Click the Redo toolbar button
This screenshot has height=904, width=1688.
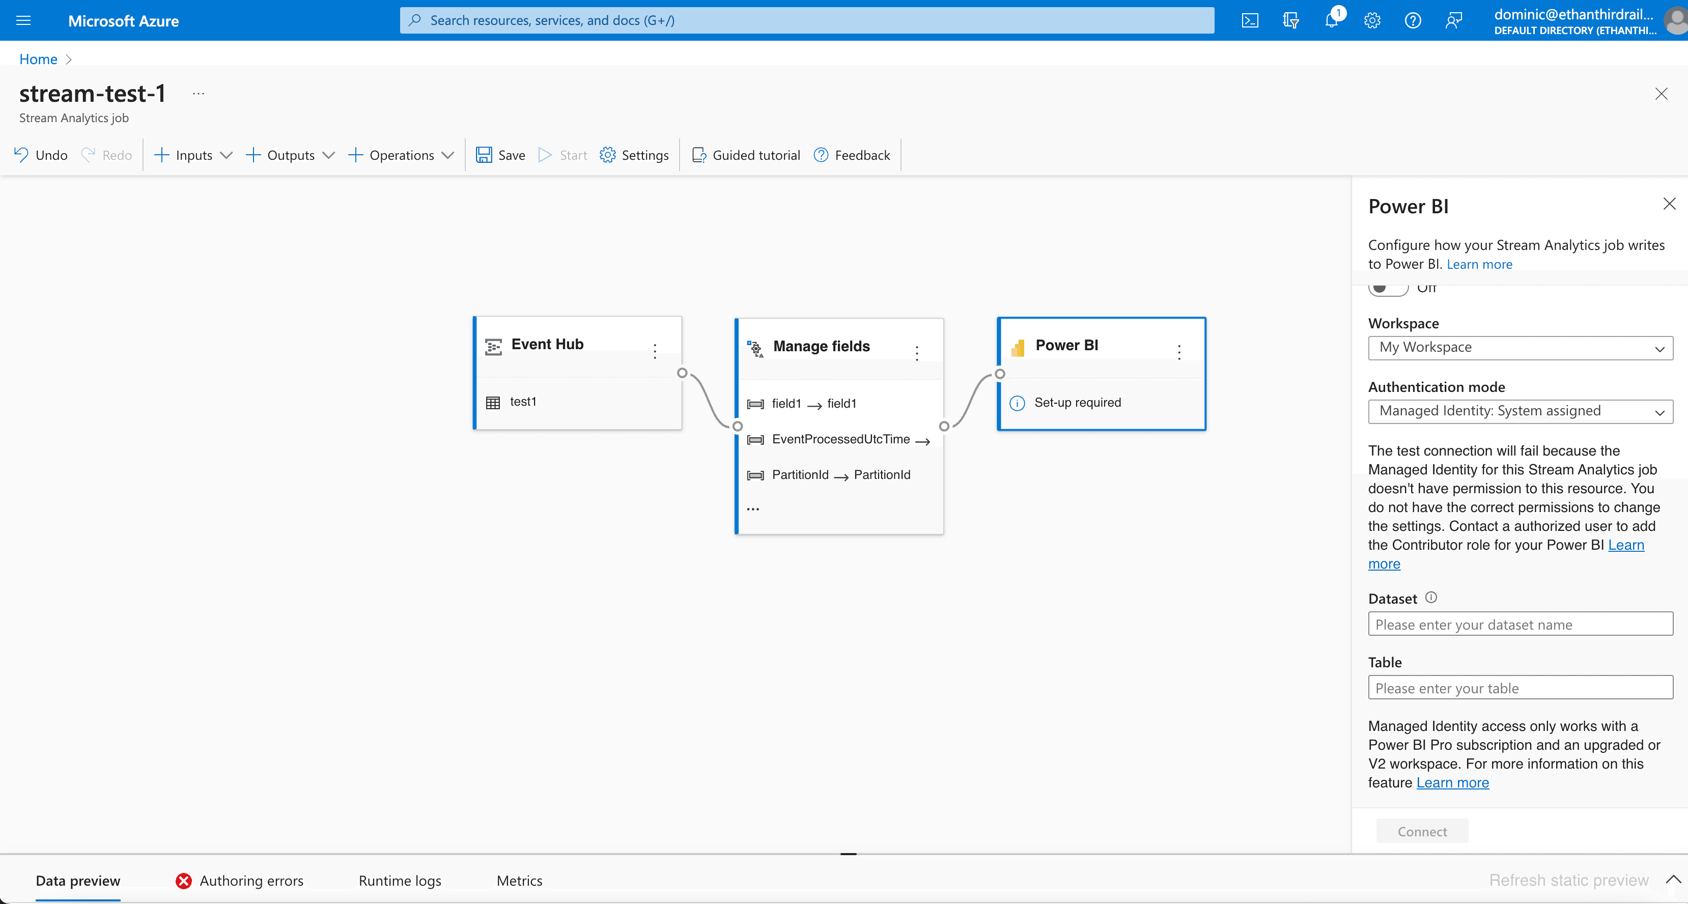[107, 155]
